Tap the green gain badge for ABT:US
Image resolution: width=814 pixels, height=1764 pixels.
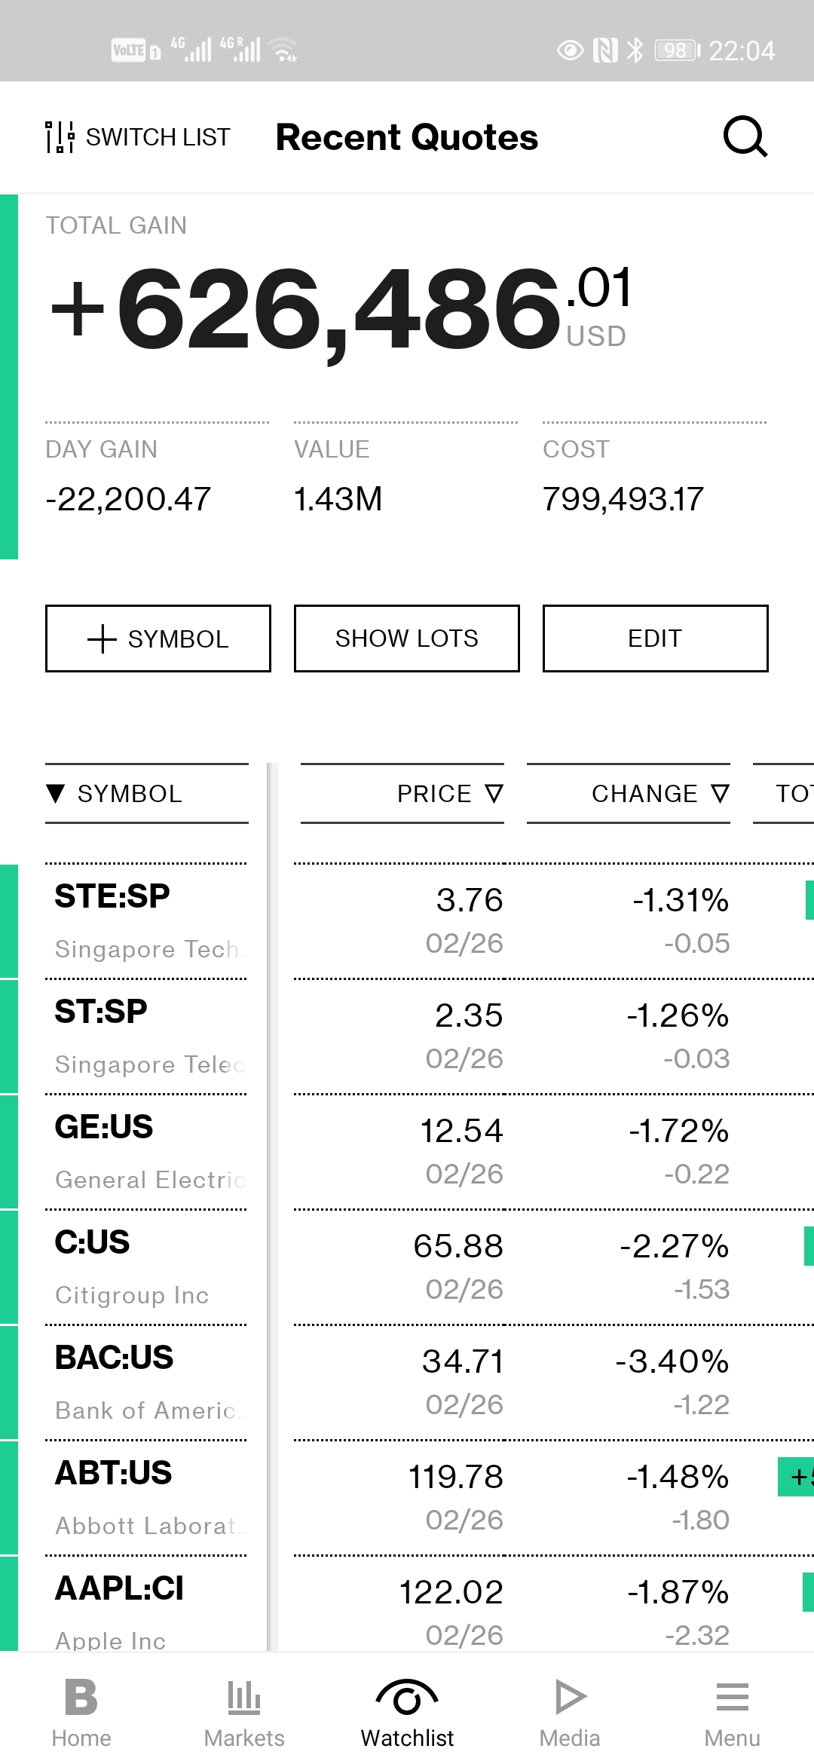tap(796, 1477)
